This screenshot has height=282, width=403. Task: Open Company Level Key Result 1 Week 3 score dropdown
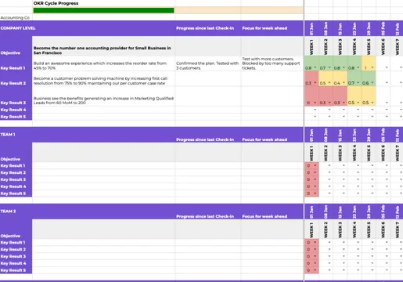click(x=344, y=67)
